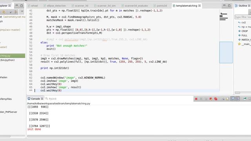Click line number 59 in gutter
Screen dimensions: 251x141
[31, 68]
